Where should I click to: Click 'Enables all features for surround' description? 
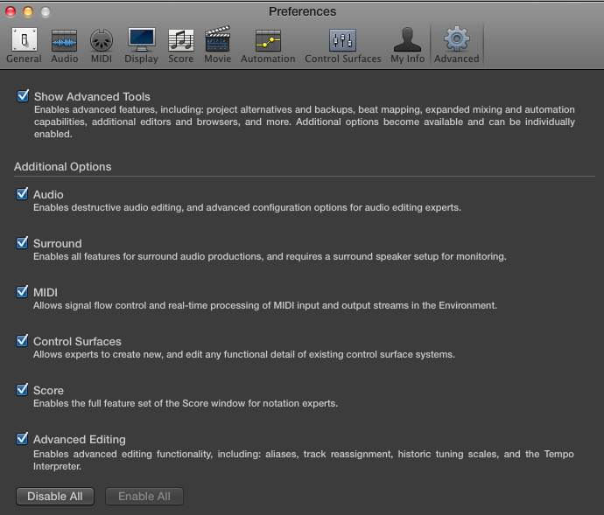click(270, 256)
